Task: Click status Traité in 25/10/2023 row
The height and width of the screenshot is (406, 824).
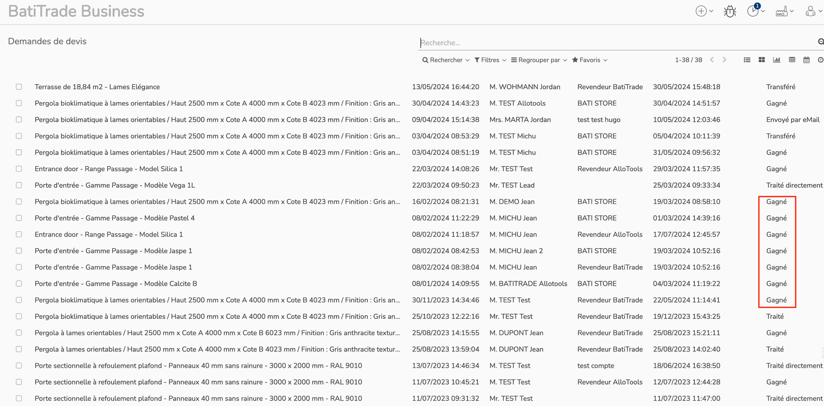Action: tap(775, 316)
